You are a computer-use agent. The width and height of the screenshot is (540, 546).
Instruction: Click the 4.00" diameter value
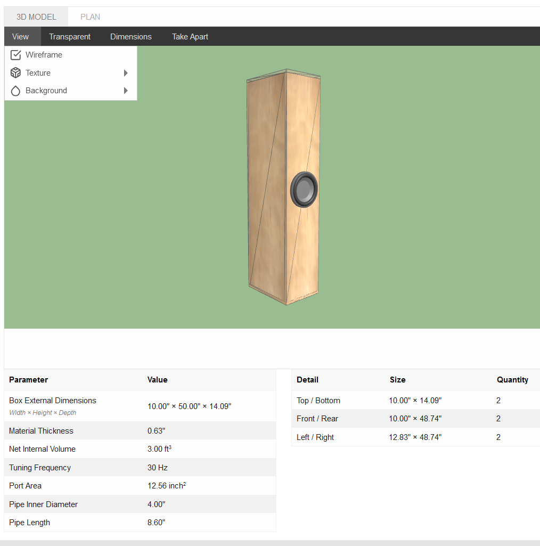coord(157,504)
